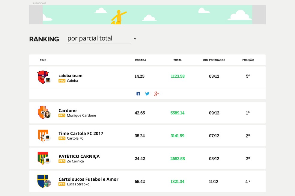This screenshot has width=295, height=196.
Task: Click position 1º for Cardone
Action: pos(248,113)
